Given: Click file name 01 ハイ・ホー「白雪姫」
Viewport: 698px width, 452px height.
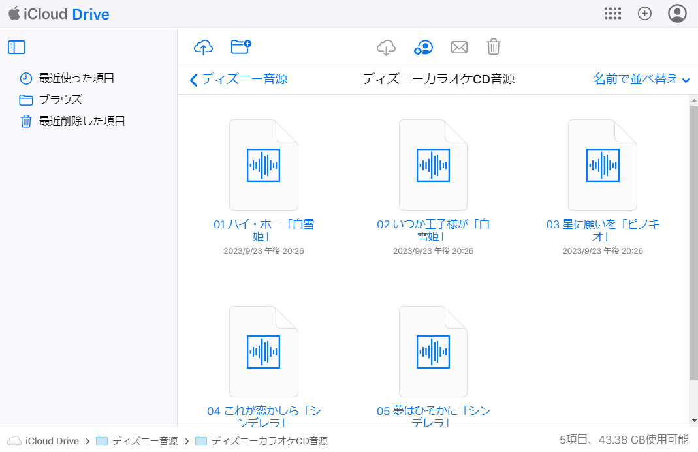Looking at the screenshot, I should click(264, 230).
